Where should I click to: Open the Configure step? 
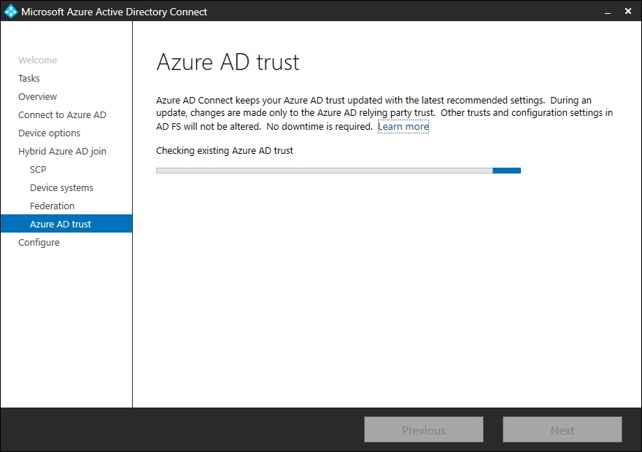39,243
